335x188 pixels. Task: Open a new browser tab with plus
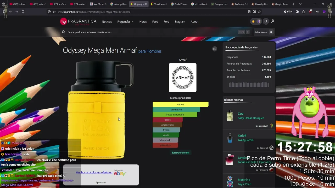point(293,4)
